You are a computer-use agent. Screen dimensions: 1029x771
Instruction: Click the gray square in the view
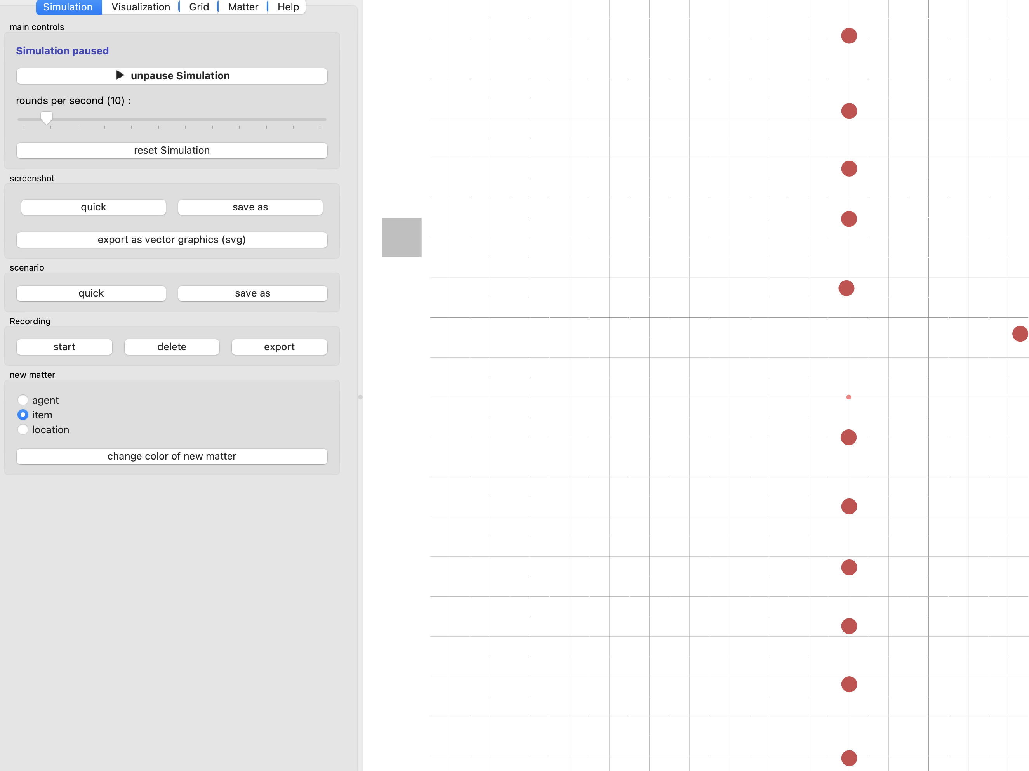pyautogui.click(x=402, y=238)
